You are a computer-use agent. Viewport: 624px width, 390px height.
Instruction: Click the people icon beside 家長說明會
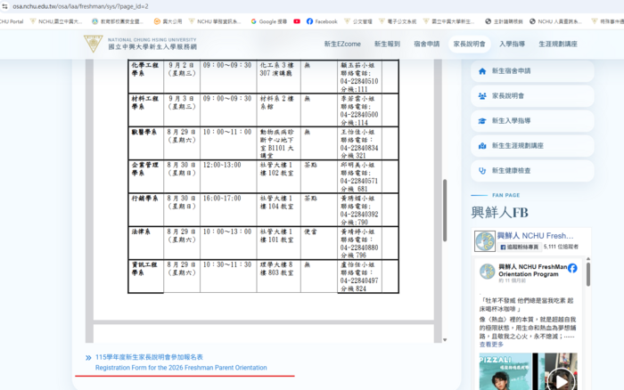point(482,96)
